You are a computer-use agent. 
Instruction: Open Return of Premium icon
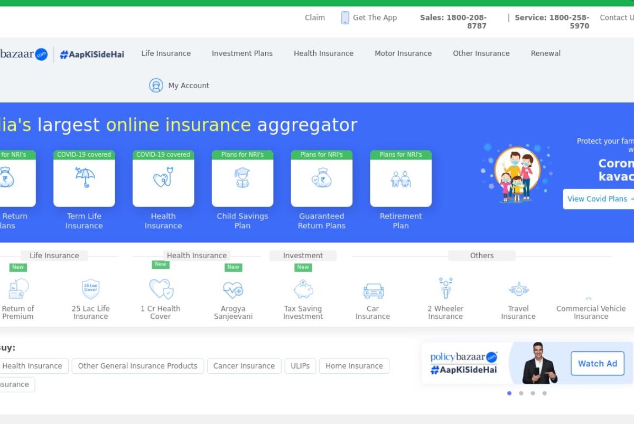pyautogui.click(x=18, y=289)
